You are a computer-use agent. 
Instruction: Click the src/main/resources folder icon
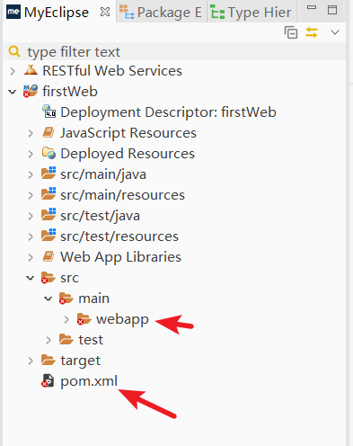(49, 193)
